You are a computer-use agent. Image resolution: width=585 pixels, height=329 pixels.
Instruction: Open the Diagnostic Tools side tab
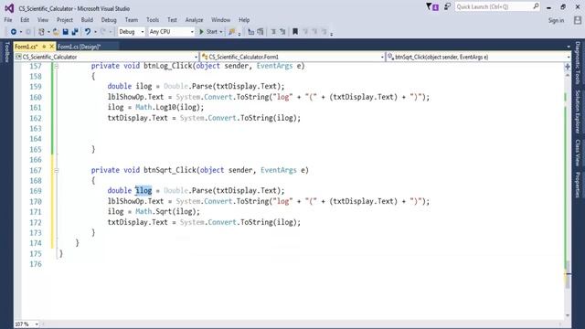pos(578,63)
